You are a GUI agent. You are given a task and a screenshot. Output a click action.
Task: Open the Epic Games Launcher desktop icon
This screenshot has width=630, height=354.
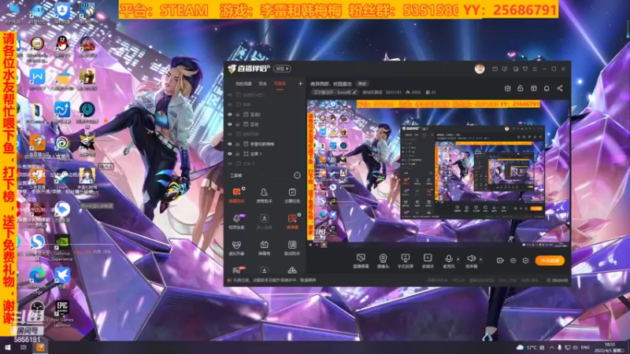(x=62, y=314)
